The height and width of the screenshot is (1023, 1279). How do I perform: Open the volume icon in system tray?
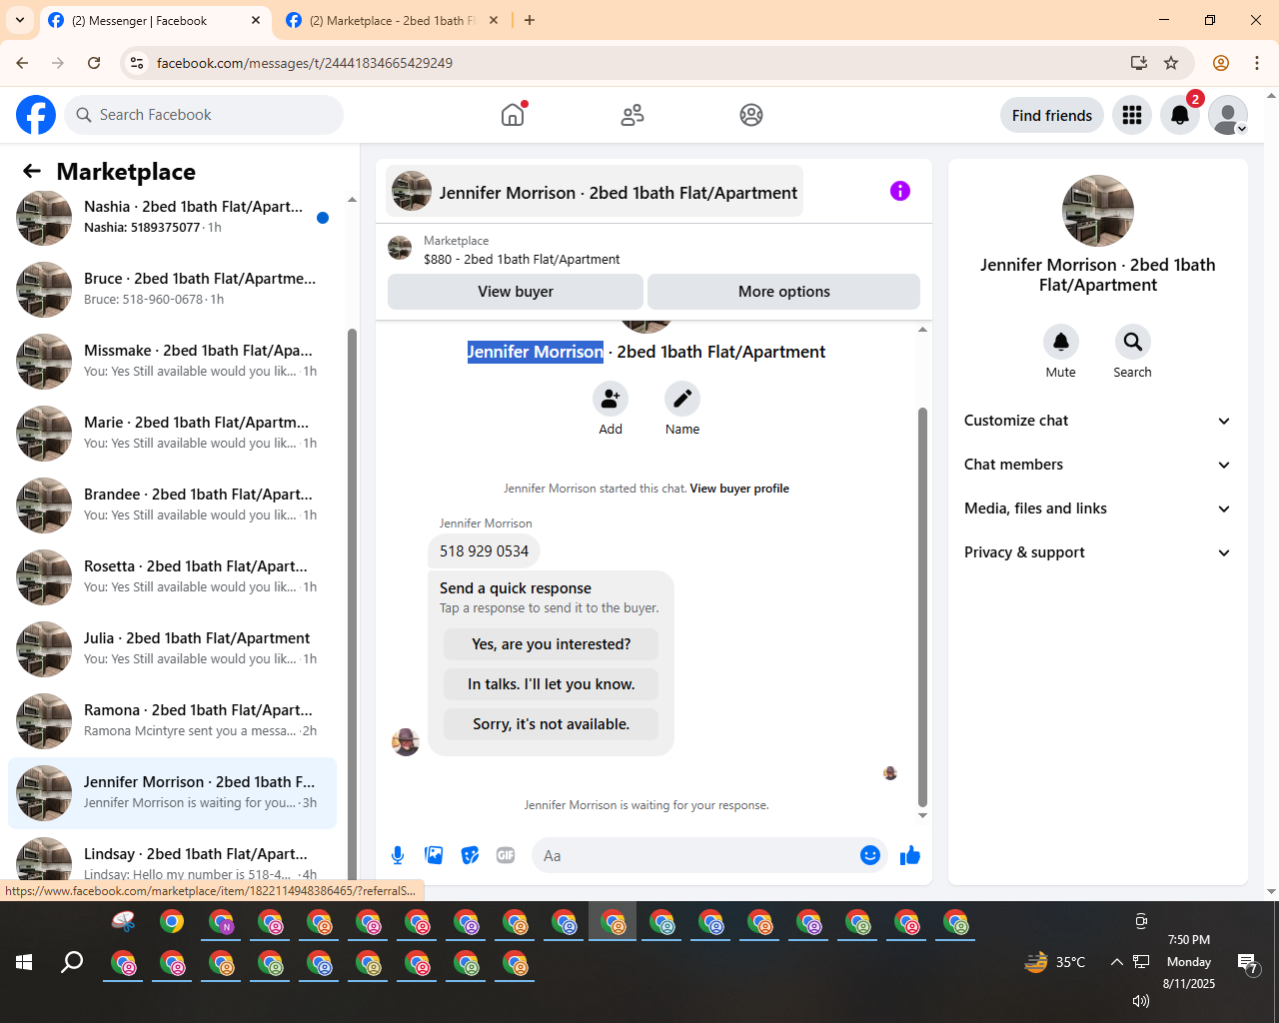[1141, 1000]
